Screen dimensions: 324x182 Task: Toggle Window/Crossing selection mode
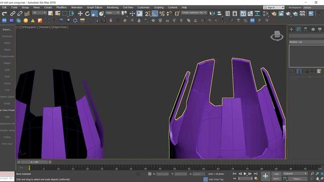point(72,14)
